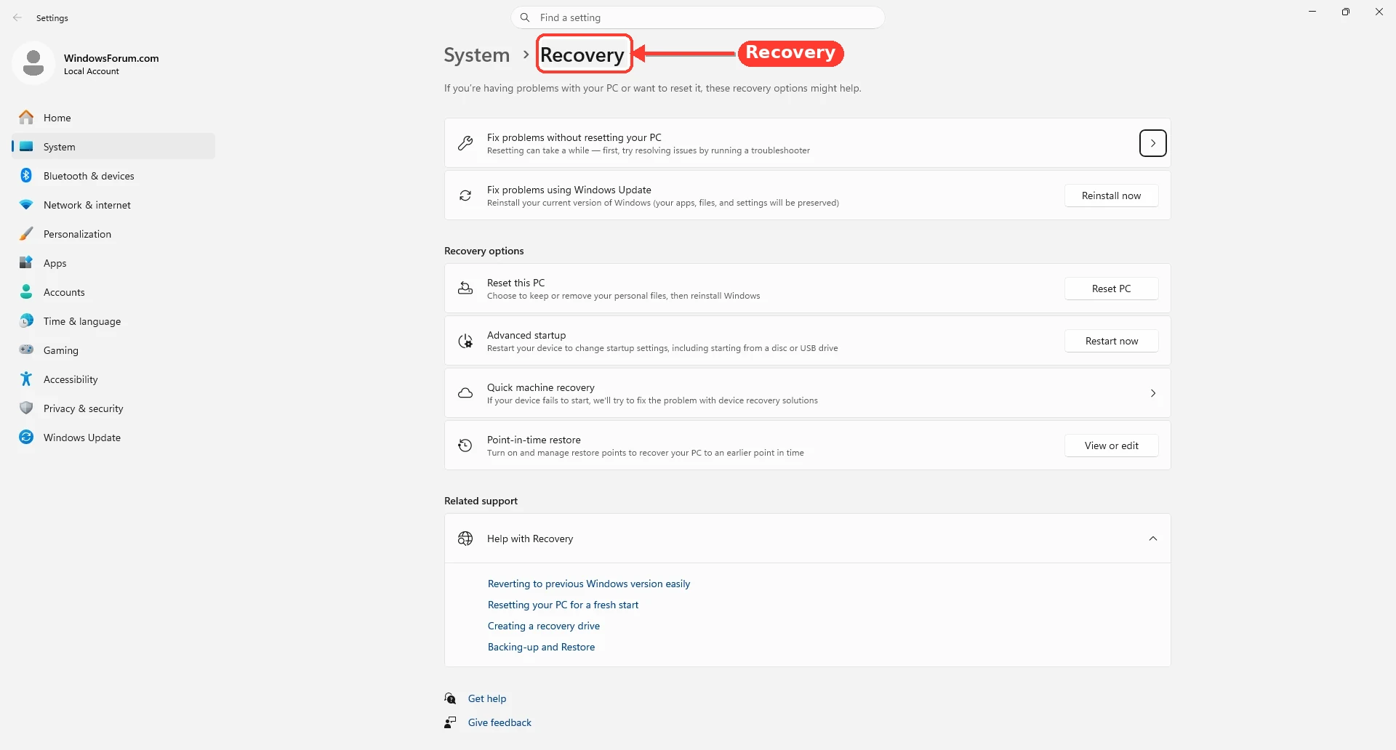Focus the Find a setting search box
1396x750 pixels.
coord(698,17)
